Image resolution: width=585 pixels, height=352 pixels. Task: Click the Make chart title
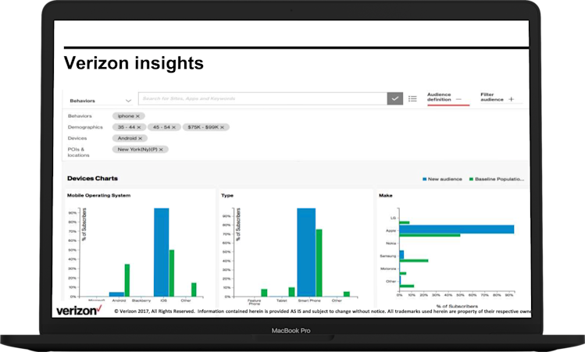(x=386, y=195)
